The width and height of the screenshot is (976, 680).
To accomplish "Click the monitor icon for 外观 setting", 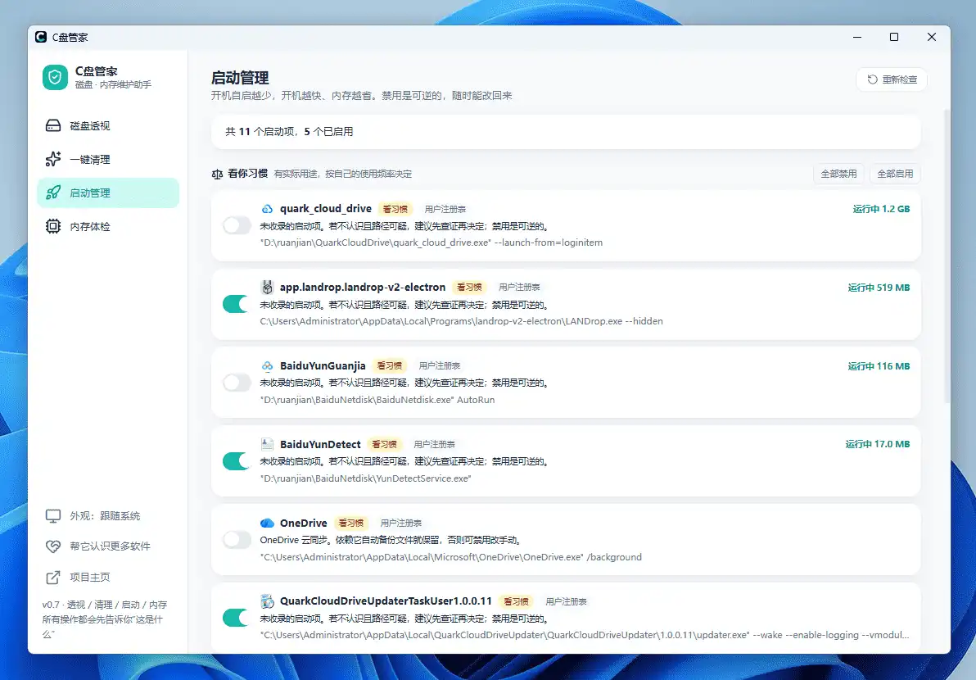I will tap(53, 515).
